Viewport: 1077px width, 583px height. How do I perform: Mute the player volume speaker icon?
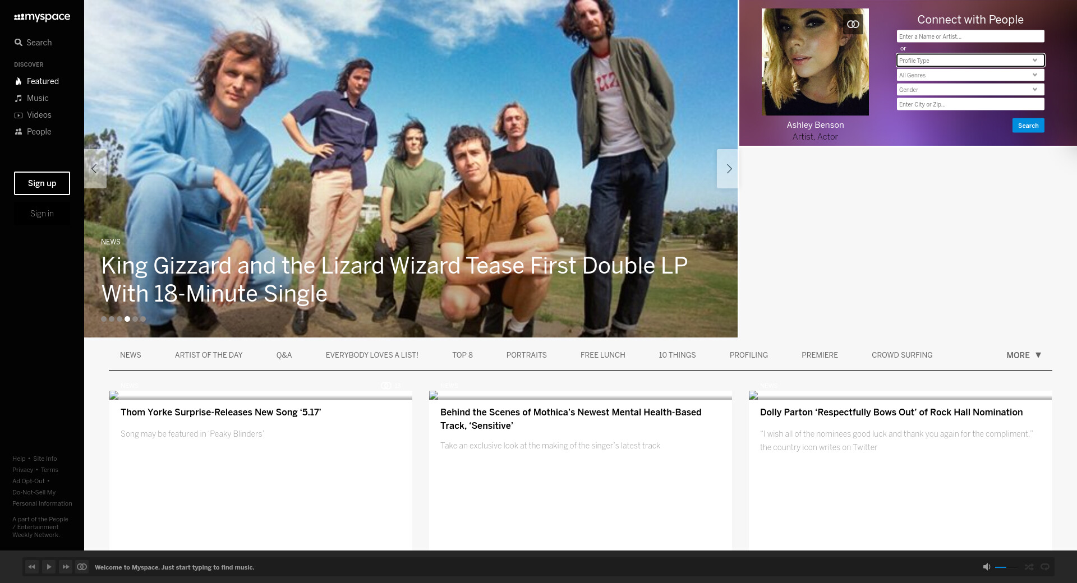[x=987, y=567]
